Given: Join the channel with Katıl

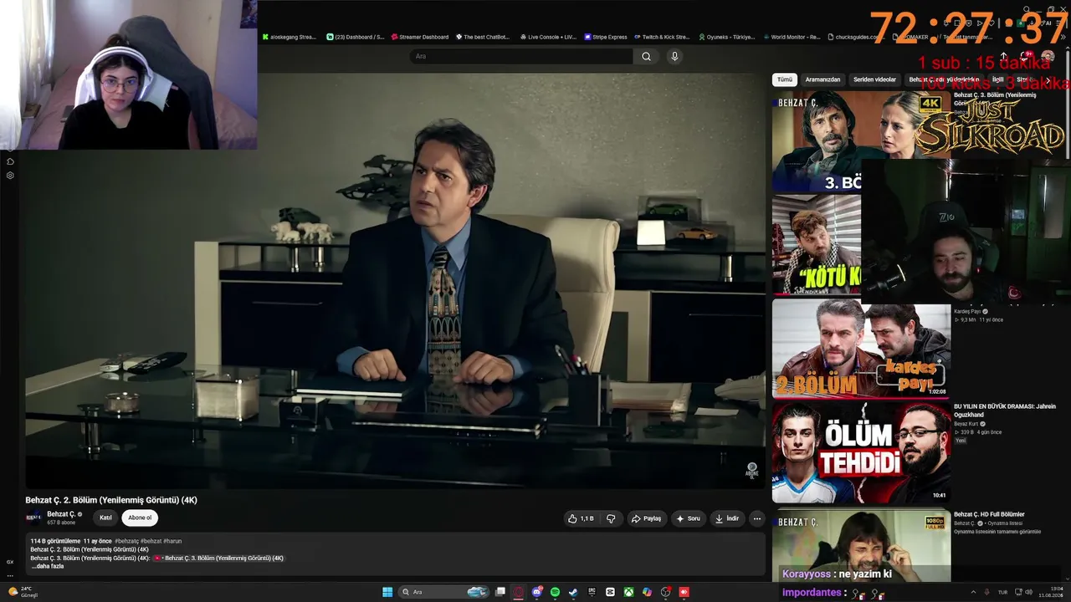Looking at the screenshot, I should click(105, 518).
